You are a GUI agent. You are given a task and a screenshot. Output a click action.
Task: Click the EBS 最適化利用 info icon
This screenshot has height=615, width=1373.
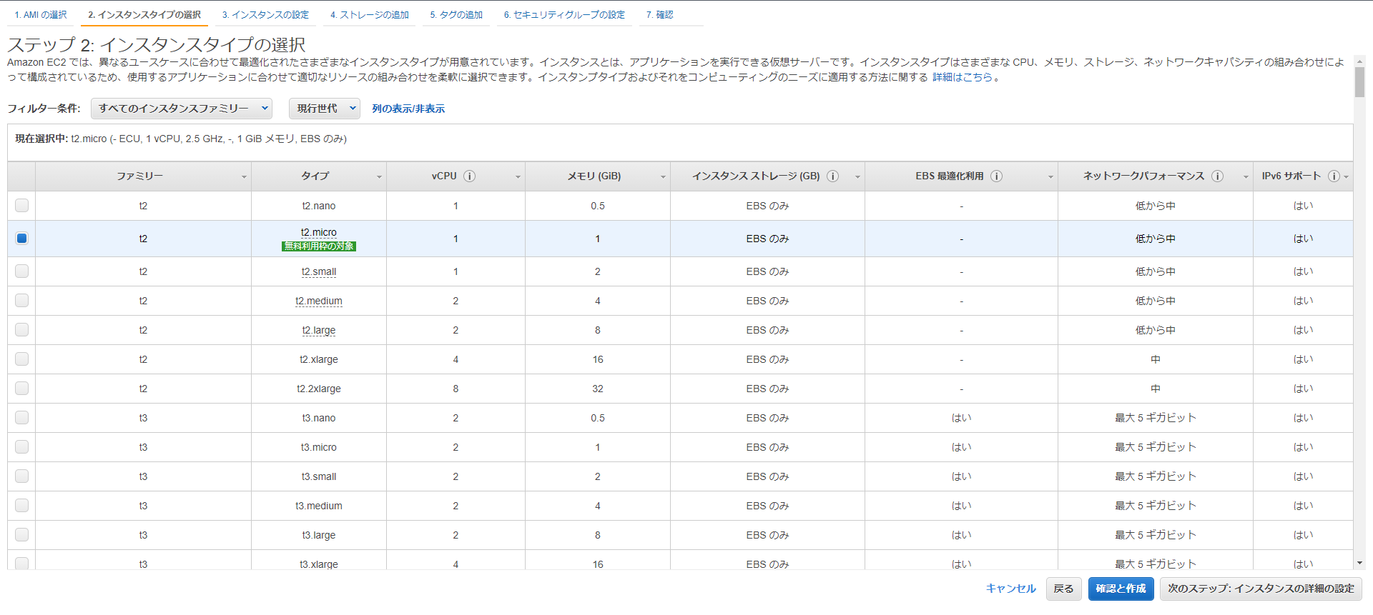click(996, 176)
